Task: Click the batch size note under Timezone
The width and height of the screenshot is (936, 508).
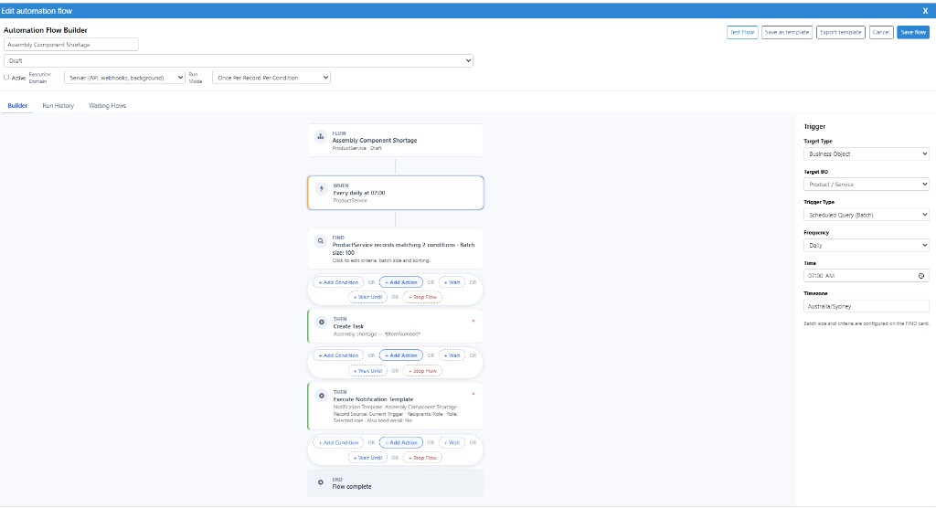Action: (x=867, y=323)
